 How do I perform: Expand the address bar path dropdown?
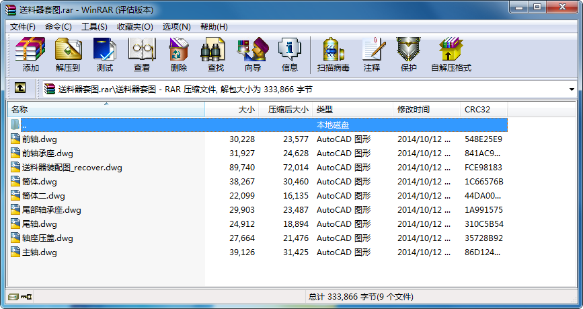click(572, 90)
